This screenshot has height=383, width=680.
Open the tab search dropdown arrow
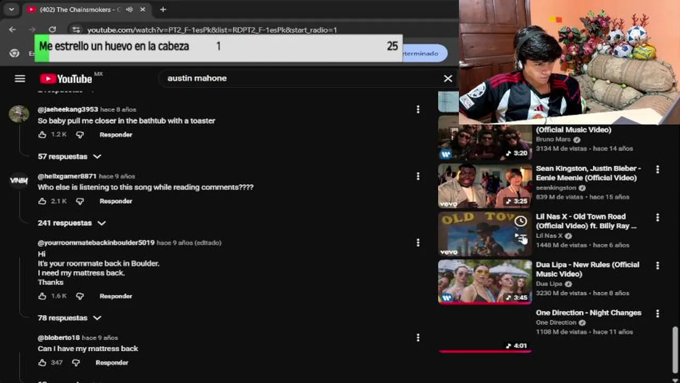[x=11, y=10]
